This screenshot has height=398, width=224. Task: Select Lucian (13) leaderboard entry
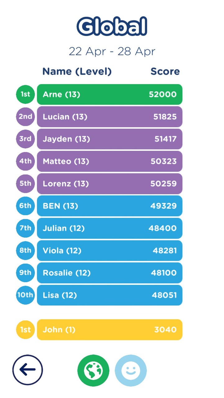click(x=110, y=117)
